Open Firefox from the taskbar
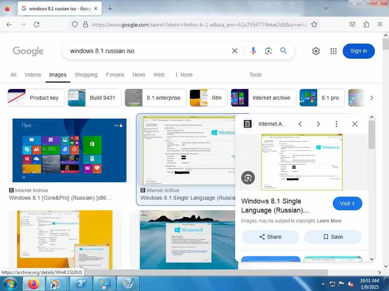The height and width of the screenshot is (291, 389). 34,283
